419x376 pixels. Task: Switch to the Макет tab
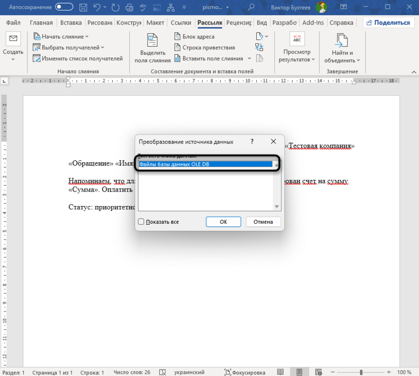155,23
